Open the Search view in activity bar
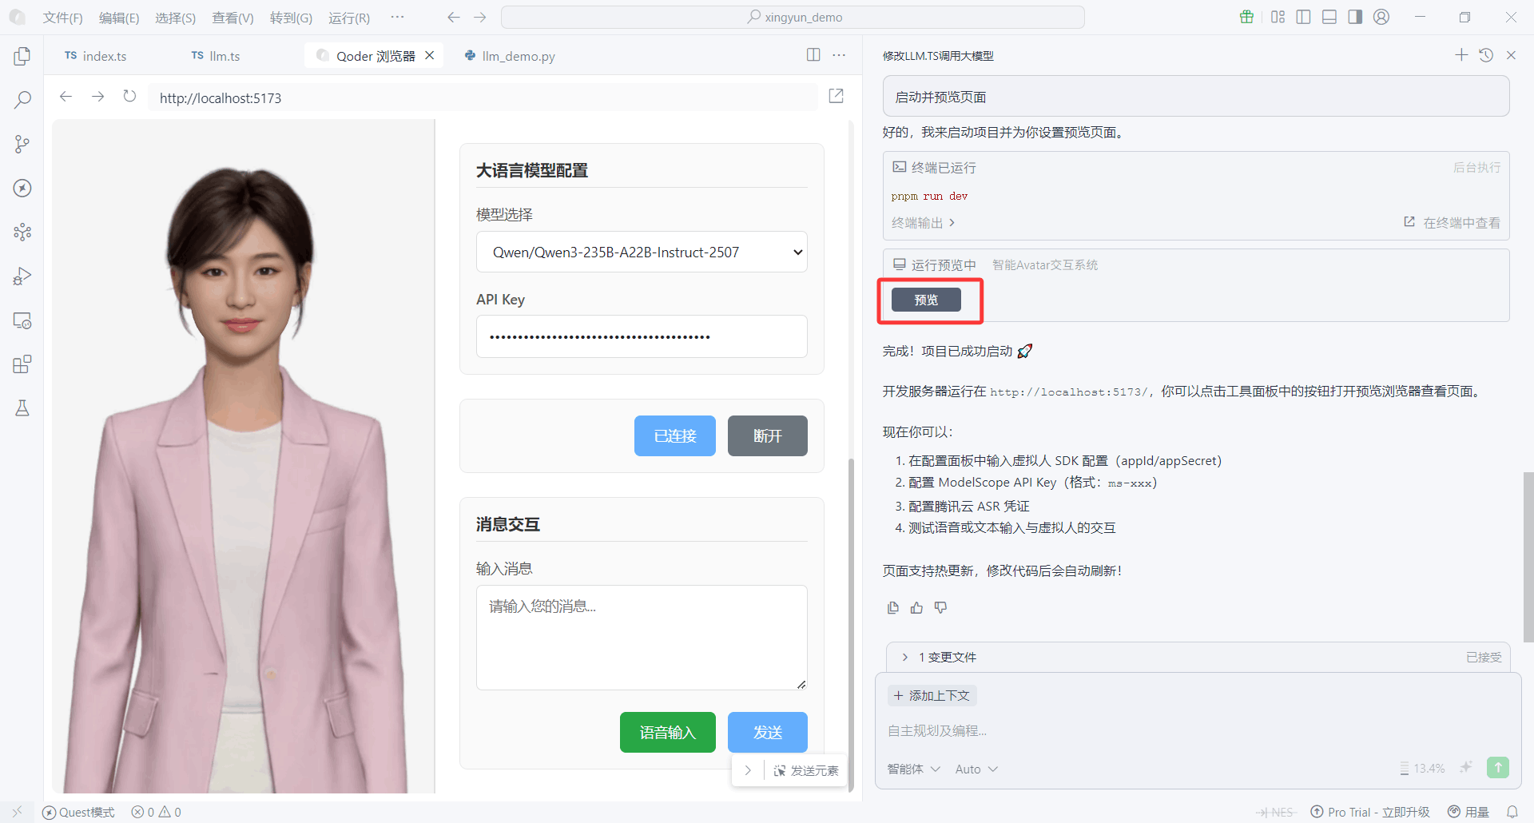This screenshot has height=823, width=1534. pos(22,100)
